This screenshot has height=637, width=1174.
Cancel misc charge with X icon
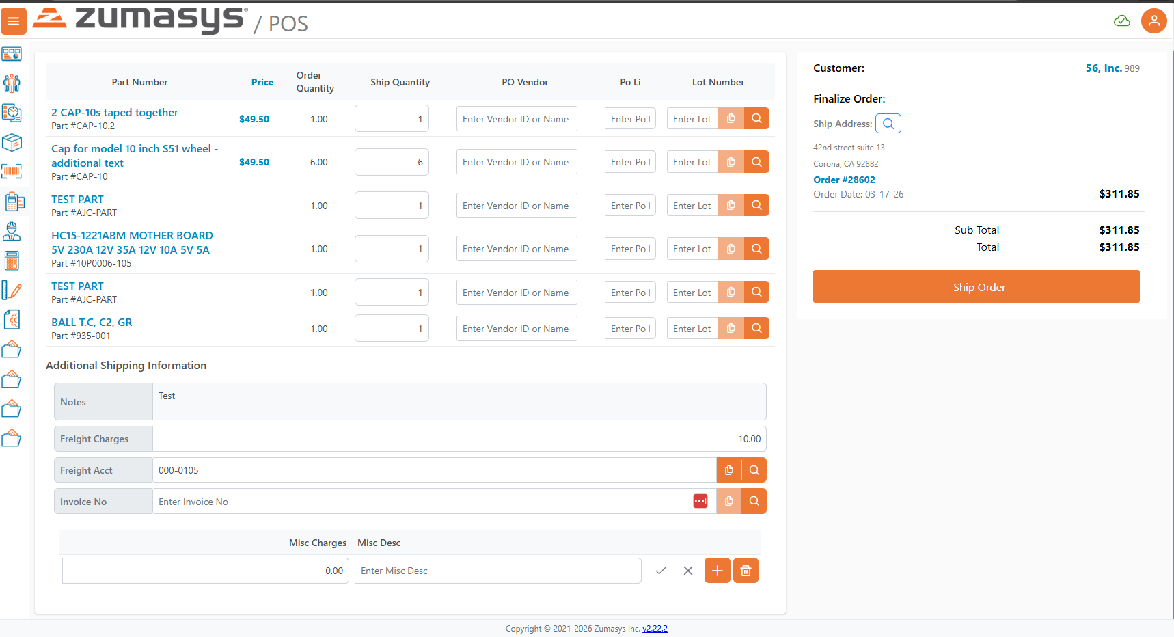688,571
